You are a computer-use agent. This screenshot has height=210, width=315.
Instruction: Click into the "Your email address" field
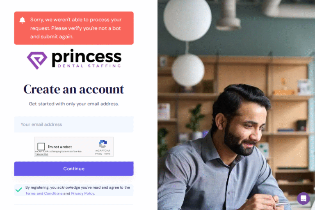click(74, 124)
